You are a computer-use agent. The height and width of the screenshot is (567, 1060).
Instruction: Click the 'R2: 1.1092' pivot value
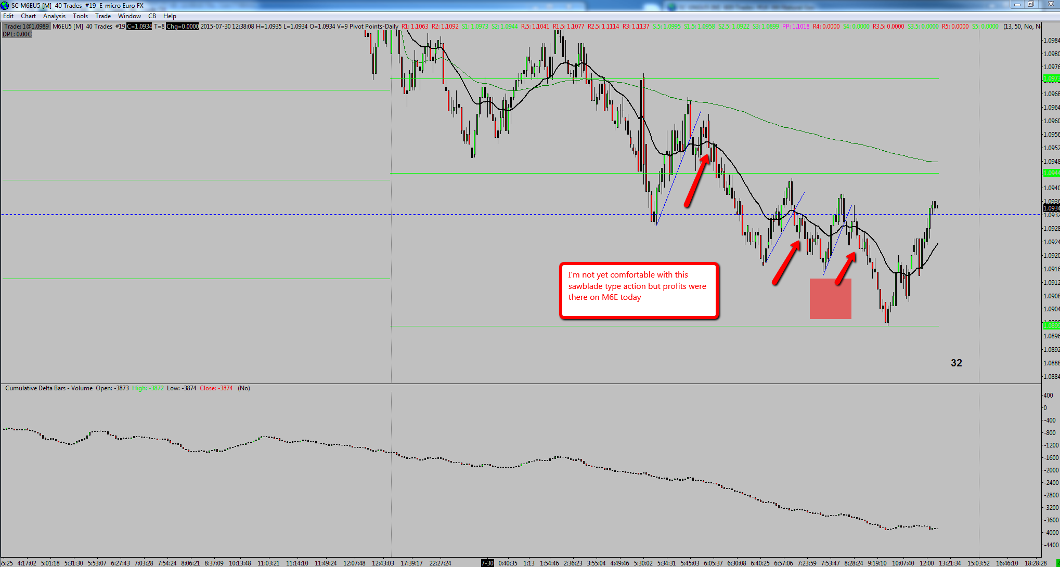tap(445, 27)
